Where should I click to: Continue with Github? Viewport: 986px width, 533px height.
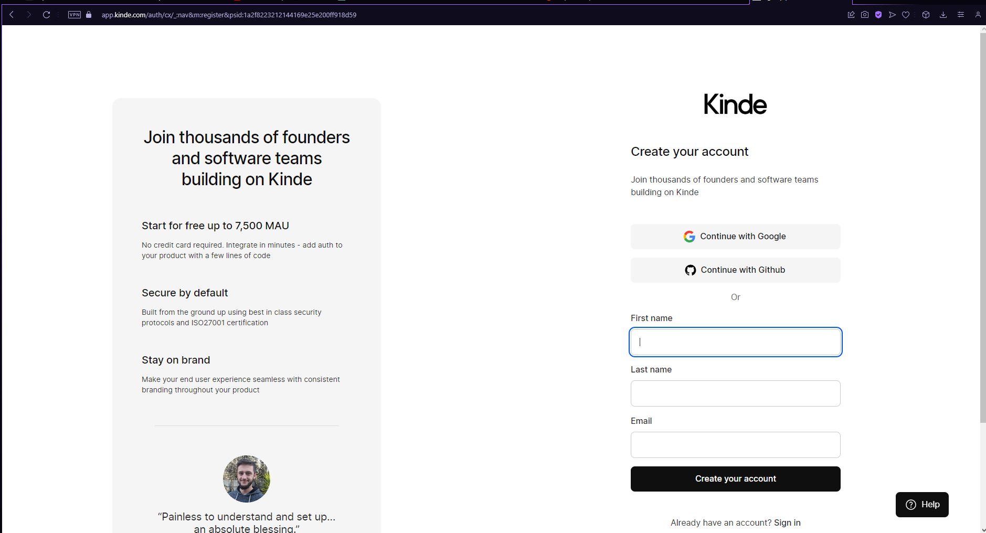point(735,270)
